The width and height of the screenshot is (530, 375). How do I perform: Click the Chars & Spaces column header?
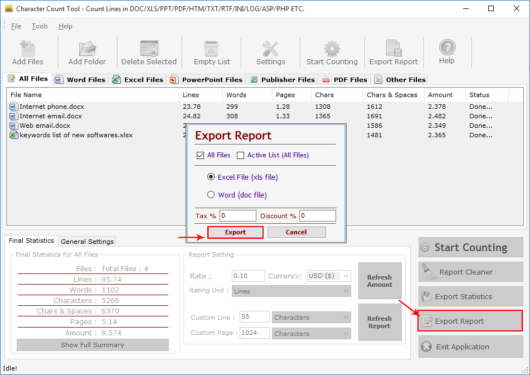393,95
